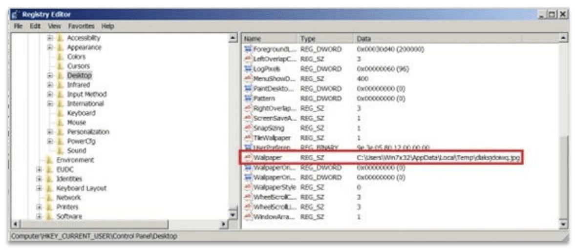Screen dimensions: 576x250
Task: Click the PaintDeskto... value icon
Action: coord(248,89)
